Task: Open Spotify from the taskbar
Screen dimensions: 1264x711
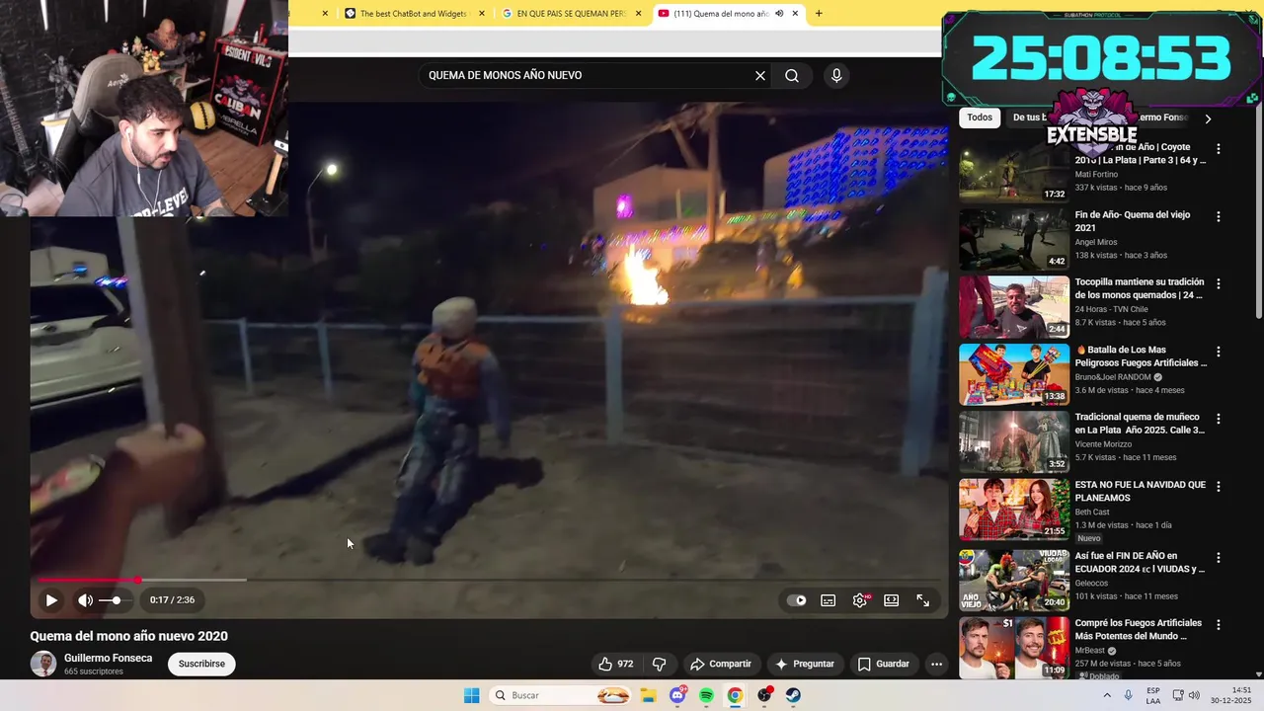Action: (x=706, y=695)
